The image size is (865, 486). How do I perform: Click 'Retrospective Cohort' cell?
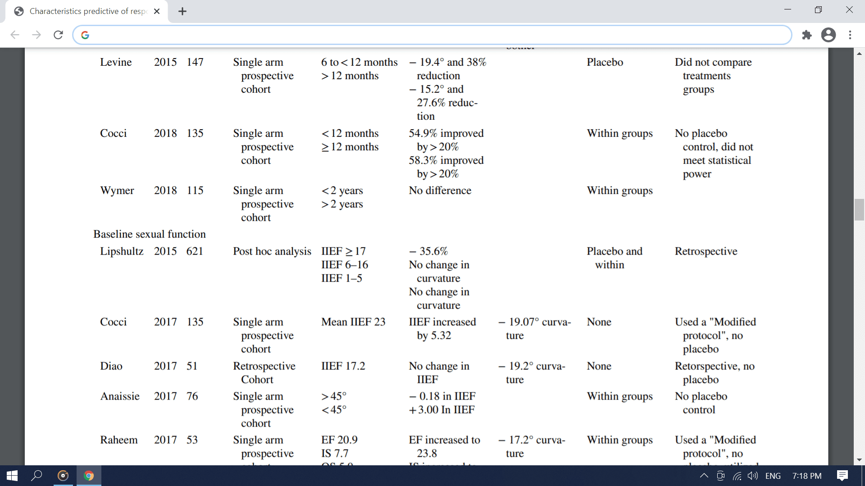[264, 373]
